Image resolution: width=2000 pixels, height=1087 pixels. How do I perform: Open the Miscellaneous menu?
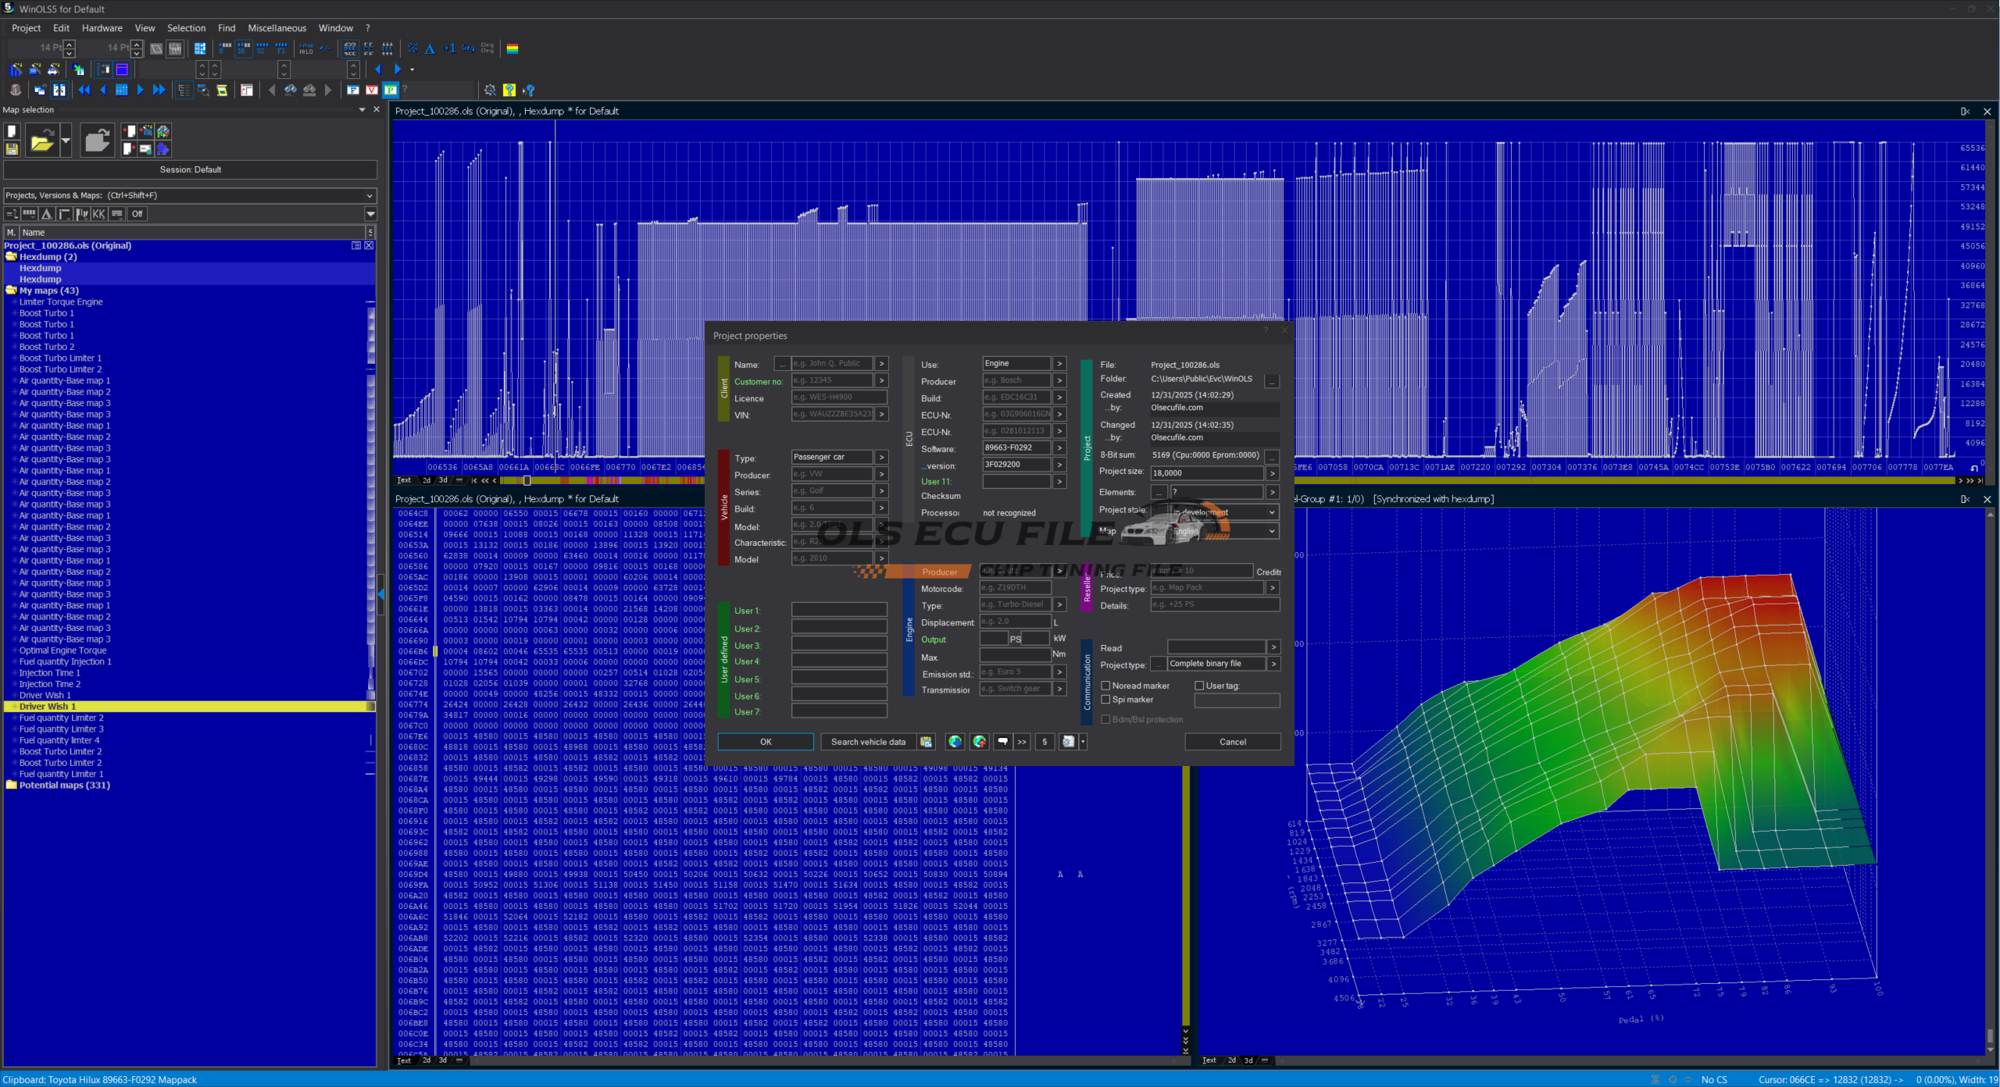277,28
